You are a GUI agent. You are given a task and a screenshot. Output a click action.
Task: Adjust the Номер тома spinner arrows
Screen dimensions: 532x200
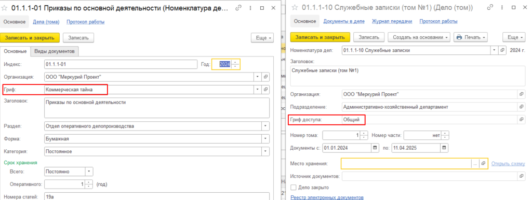pyautogui.click(x=364, y=135)
